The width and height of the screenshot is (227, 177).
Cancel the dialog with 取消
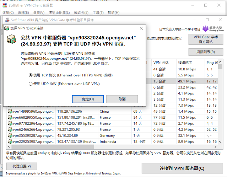click(122, 99)
